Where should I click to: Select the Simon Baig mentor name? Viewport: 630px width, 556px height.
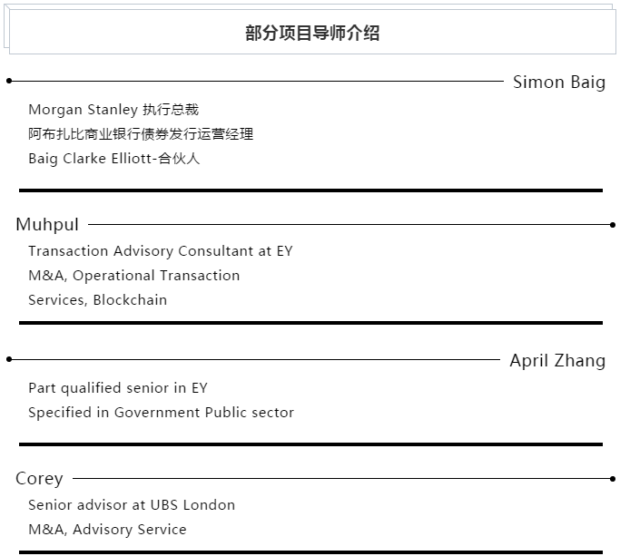click(x=558, y=83)
